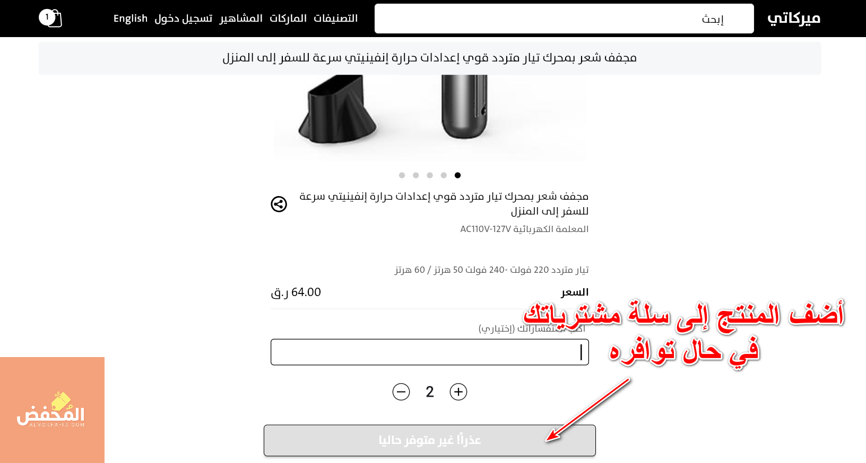The height and width of the screenshot is (463, 866).
Task: Open the الماركات menu
Action: (x=288, y=18)
